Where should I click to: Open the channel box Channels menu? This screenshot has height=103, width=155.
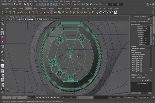134,22
